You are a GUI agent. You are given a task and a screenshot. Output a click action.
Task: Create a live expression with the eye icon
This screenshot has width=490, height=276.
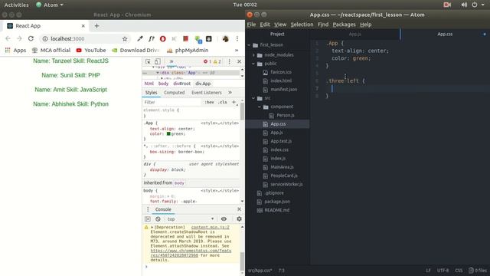tap(224, 219)
